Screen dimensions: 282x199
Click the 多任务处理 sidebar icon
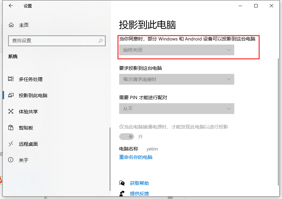(11, 79)
